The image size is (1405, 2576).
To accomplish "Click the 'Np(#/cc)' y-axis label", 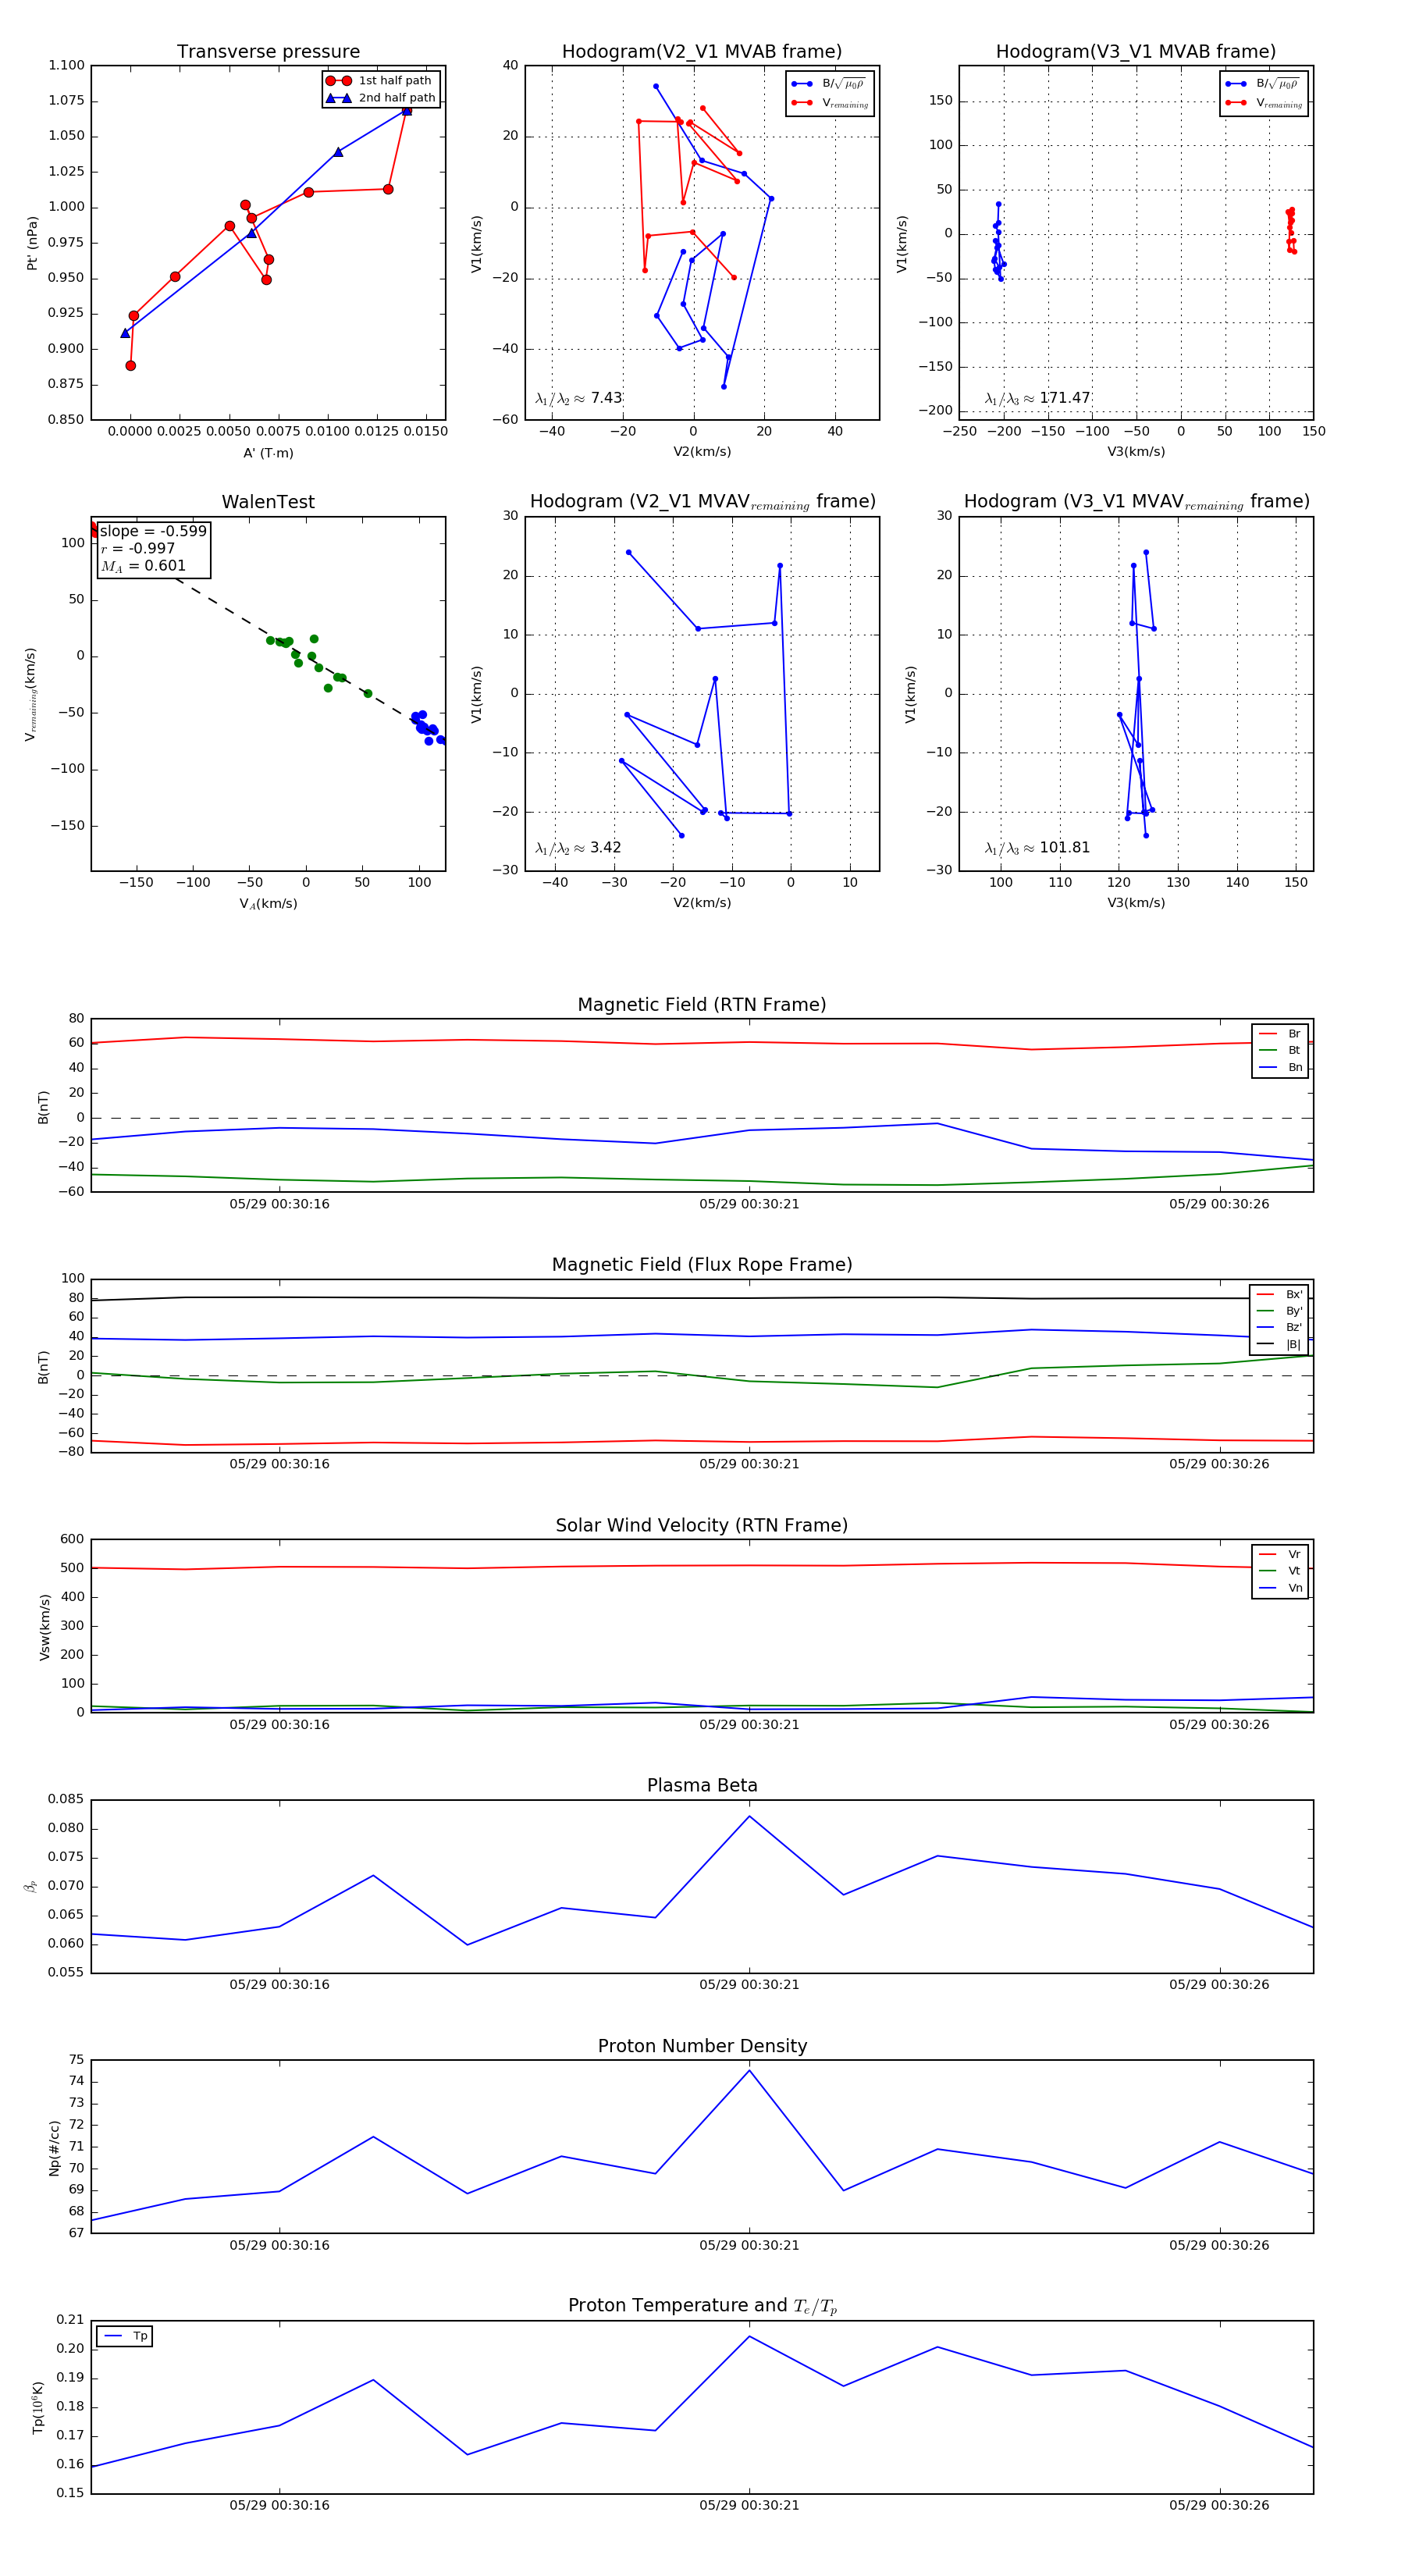I will (x=54, y=2148).
